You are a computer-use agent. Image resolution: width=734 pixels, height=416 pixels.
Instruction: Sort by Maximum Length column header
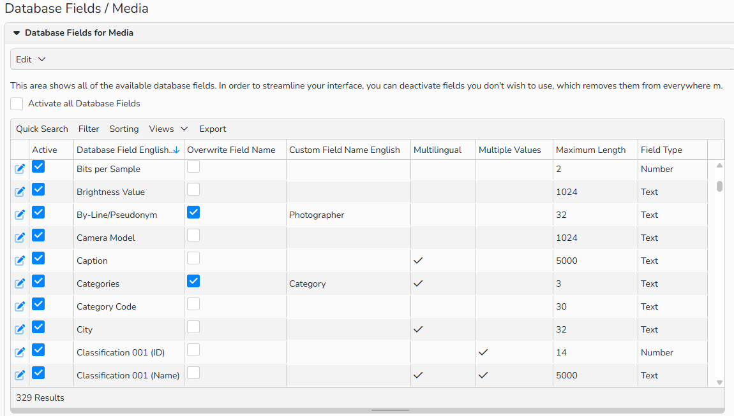(591, 150)
